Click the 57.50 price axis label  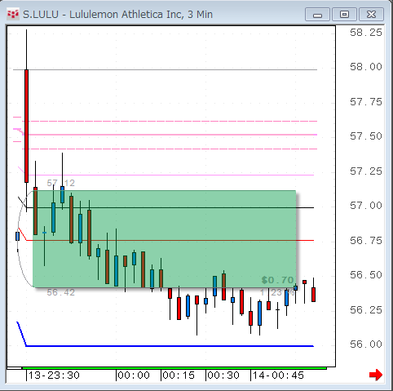(366, 136)
